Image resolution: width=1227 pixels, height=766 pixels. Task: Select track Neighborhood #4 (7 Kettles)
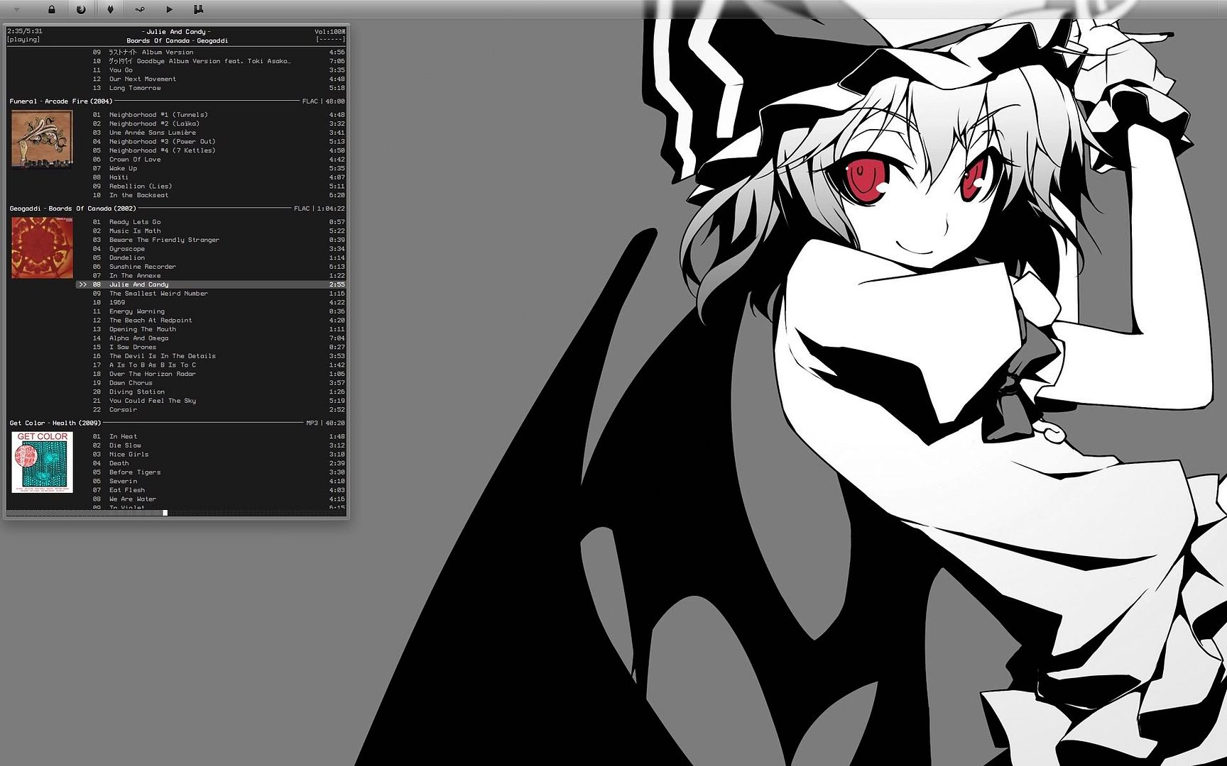point(211,150)
